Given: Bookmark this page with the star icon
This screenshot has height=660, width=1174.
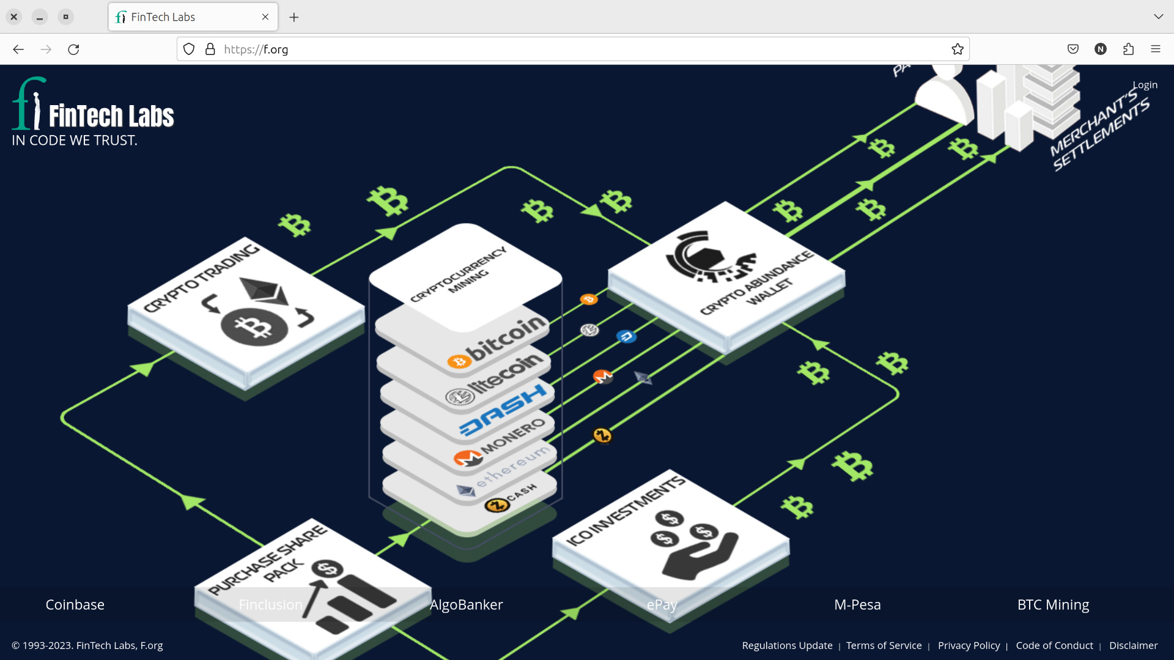Looking at the screenshot, I should pyautogui.click(x=958, y=50).
